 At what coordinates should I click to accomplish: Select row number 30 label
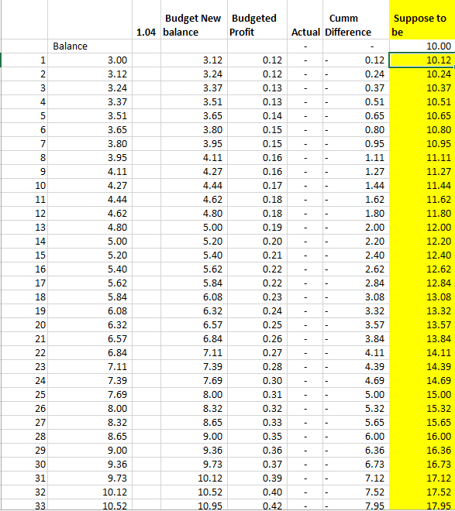[24, 465]
